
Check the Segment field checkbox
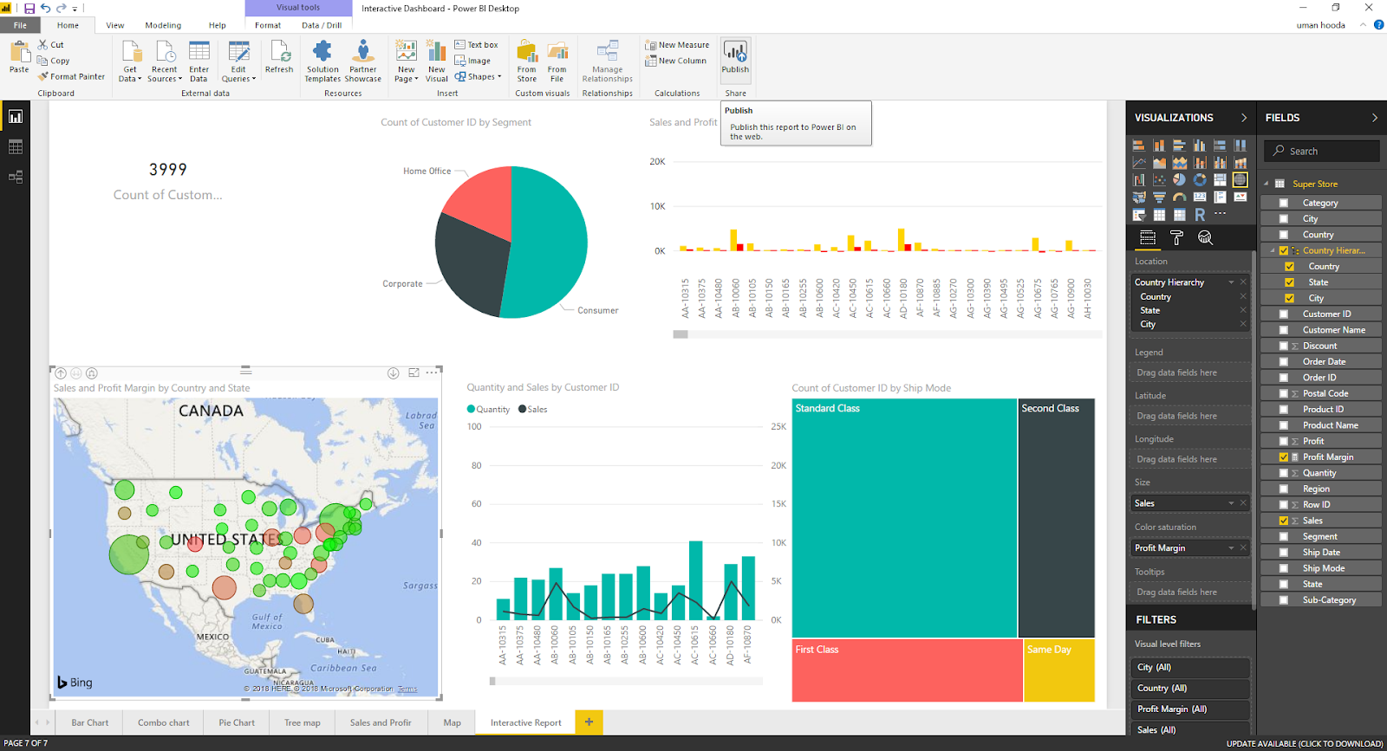(x=1284, y=537)
